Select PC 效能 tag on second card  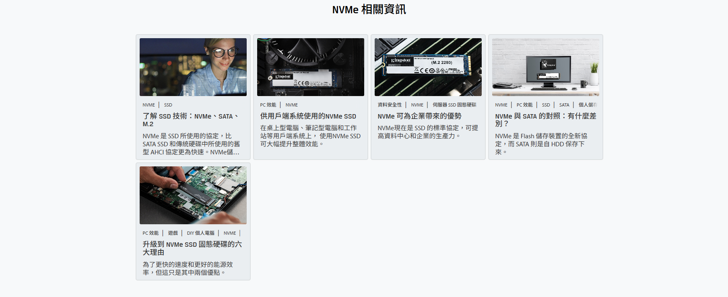pos(268,105)
